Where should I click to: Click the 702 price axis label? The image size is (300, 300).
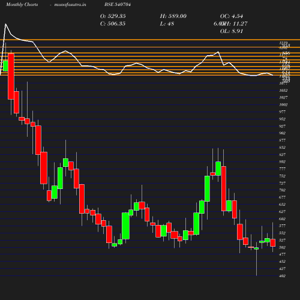282,190
